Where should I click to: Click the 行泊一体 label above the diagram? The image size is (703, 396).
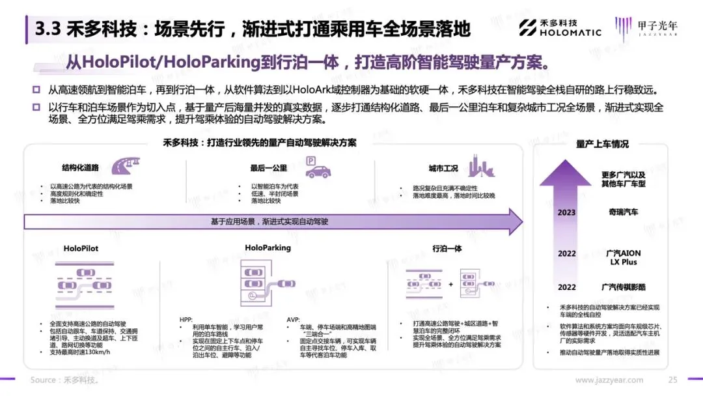coord(447,248)
